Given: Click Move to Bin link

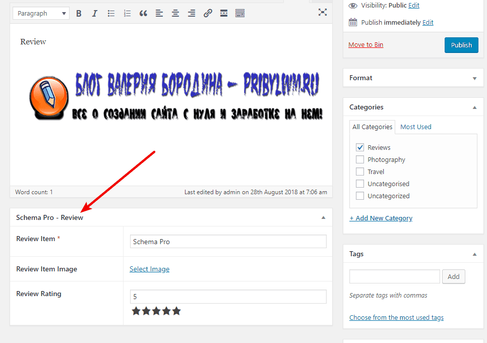Looking at the screenshot, I should 366,45.
